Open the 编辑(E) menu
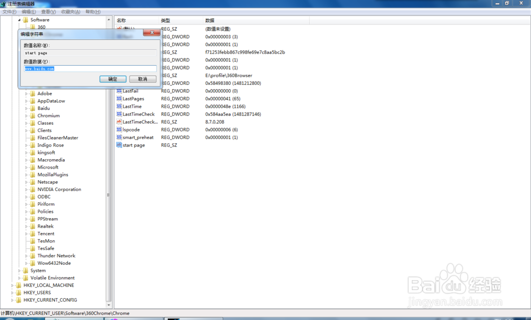This screenshot has height=320, width=531. [x=29, y=12]
